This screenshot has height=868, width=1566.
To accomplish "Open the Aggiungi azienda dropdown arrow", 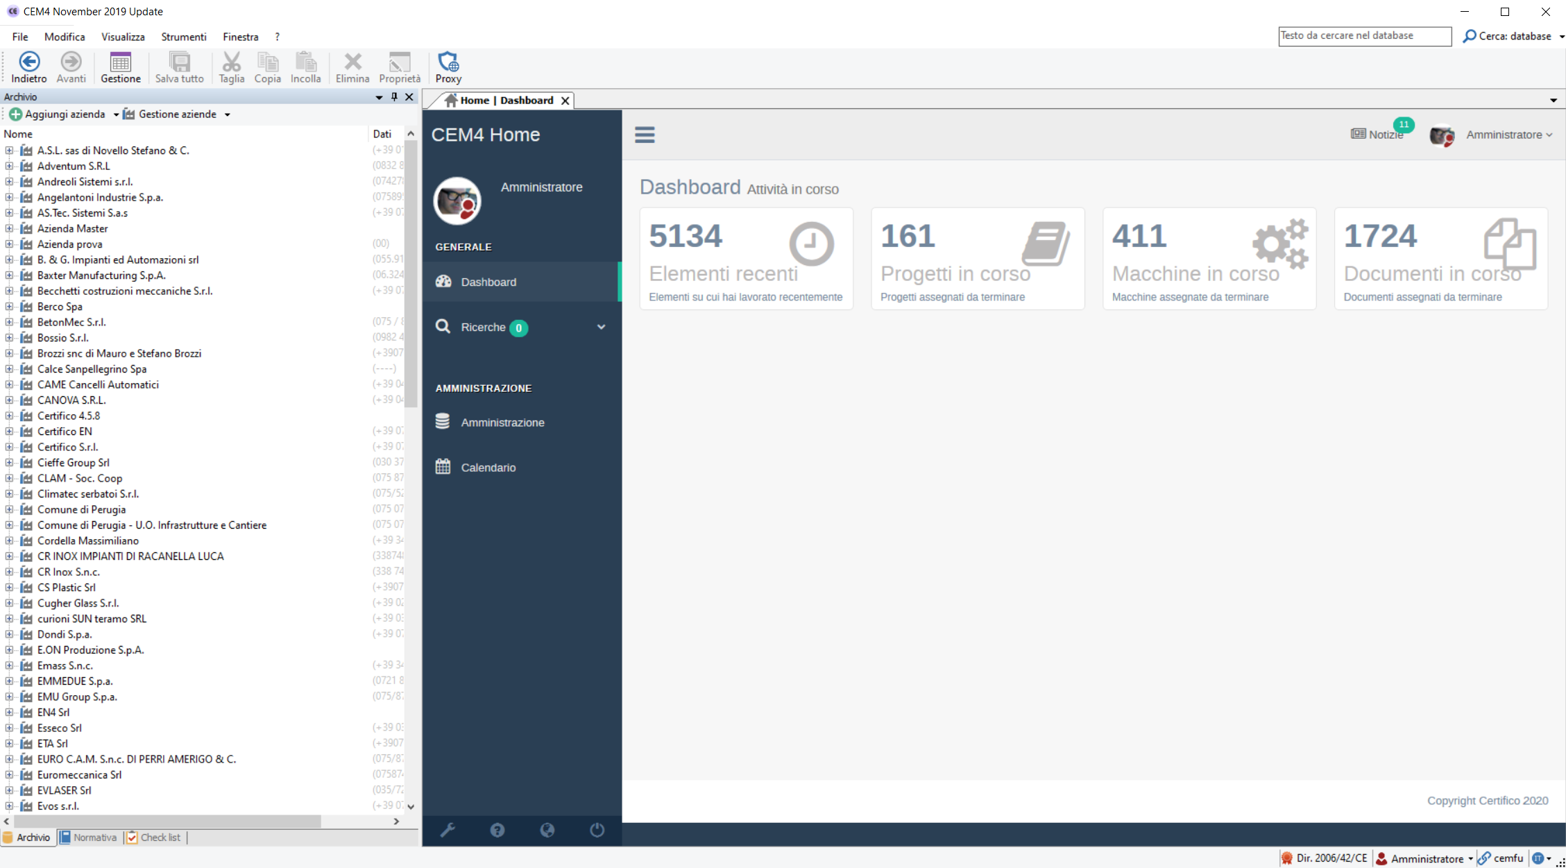I will click(116, 114).
